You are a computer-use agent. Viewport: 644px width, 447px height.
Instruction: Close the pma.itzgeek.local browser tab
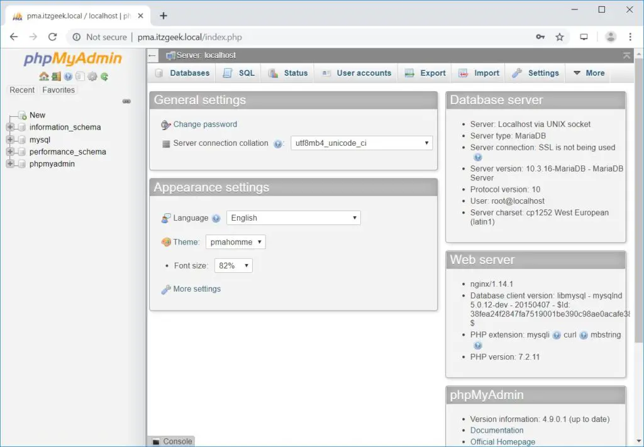[140, 16]
